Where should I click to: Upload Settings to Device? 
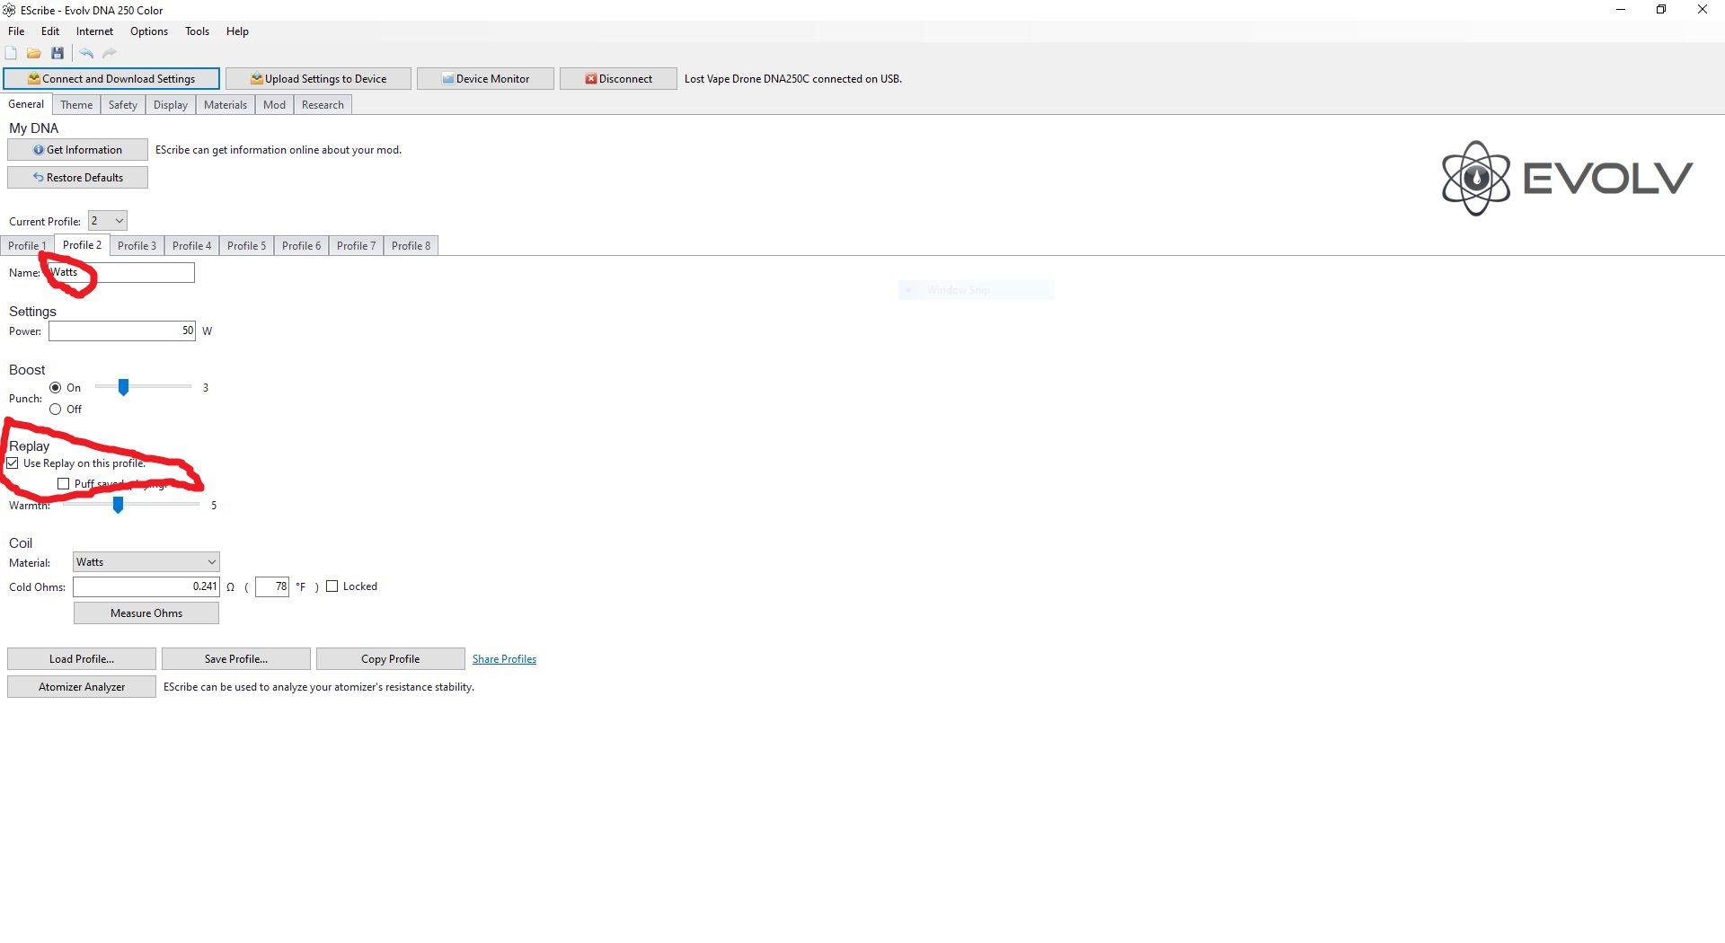coord(318,79)
